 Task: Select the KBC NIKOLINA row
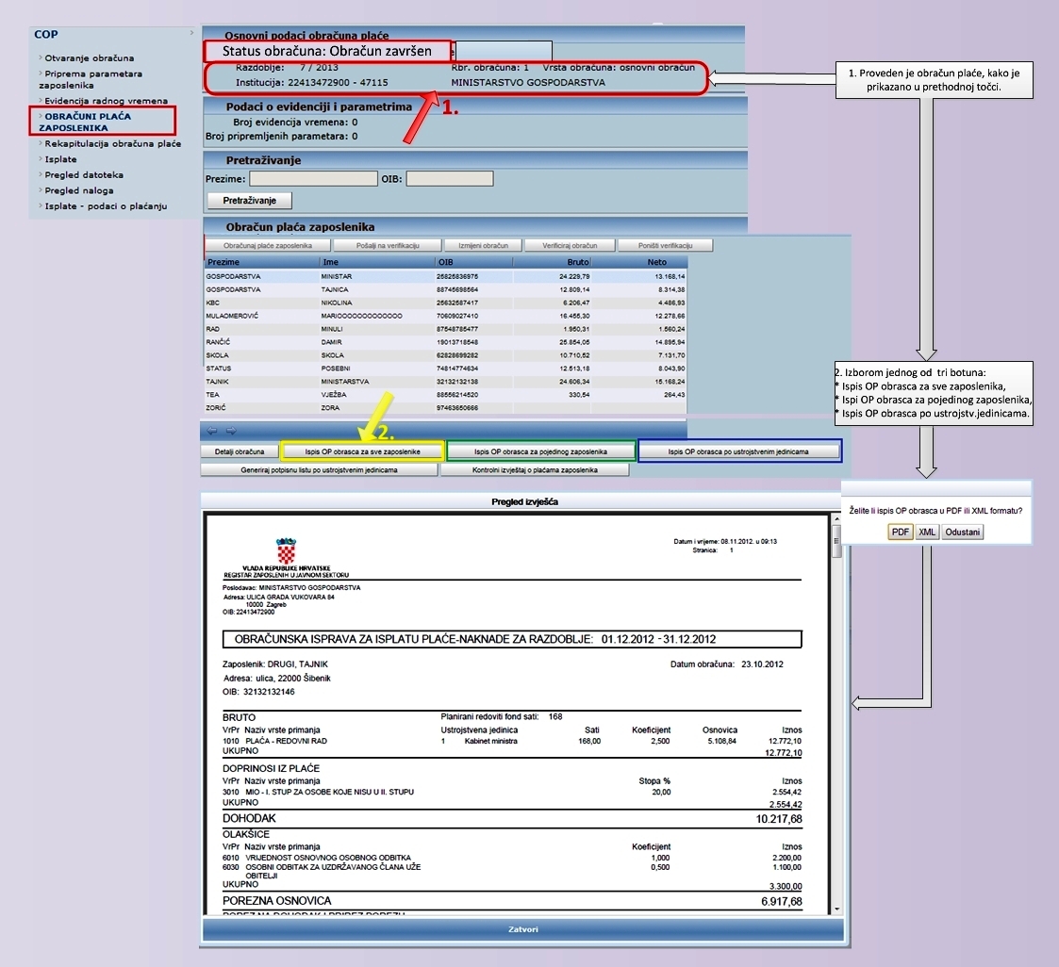coord(446,303)
